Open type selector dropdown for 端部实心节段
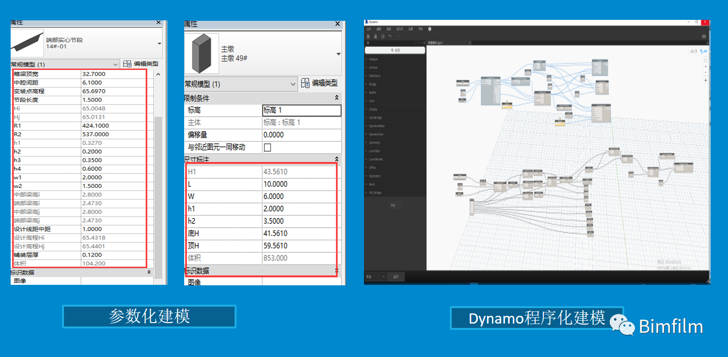The height and width of the screenshot is (357, 728). pyautogui.click(x=159, y=44)
